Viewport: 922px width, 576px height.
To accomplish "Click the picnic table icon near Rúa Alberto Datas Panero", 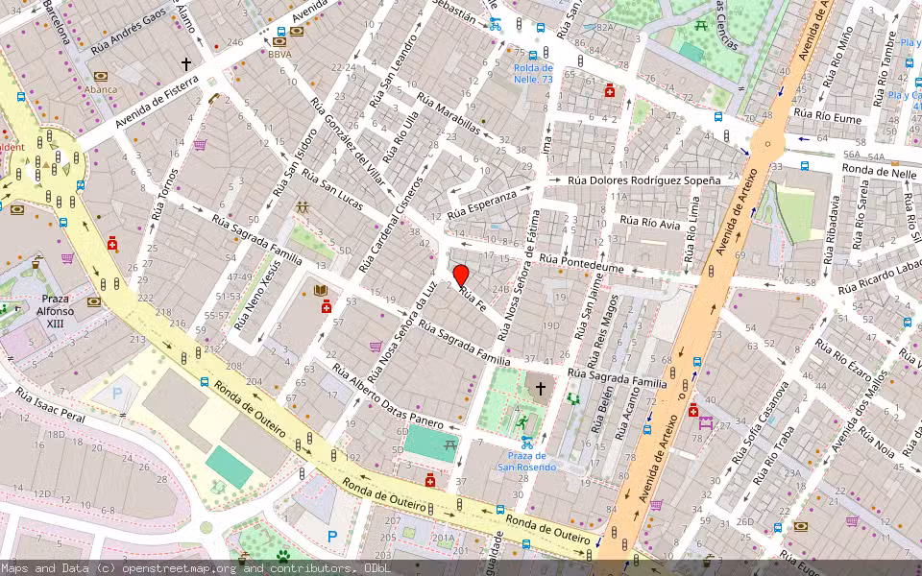I will (x=450, y=444).
